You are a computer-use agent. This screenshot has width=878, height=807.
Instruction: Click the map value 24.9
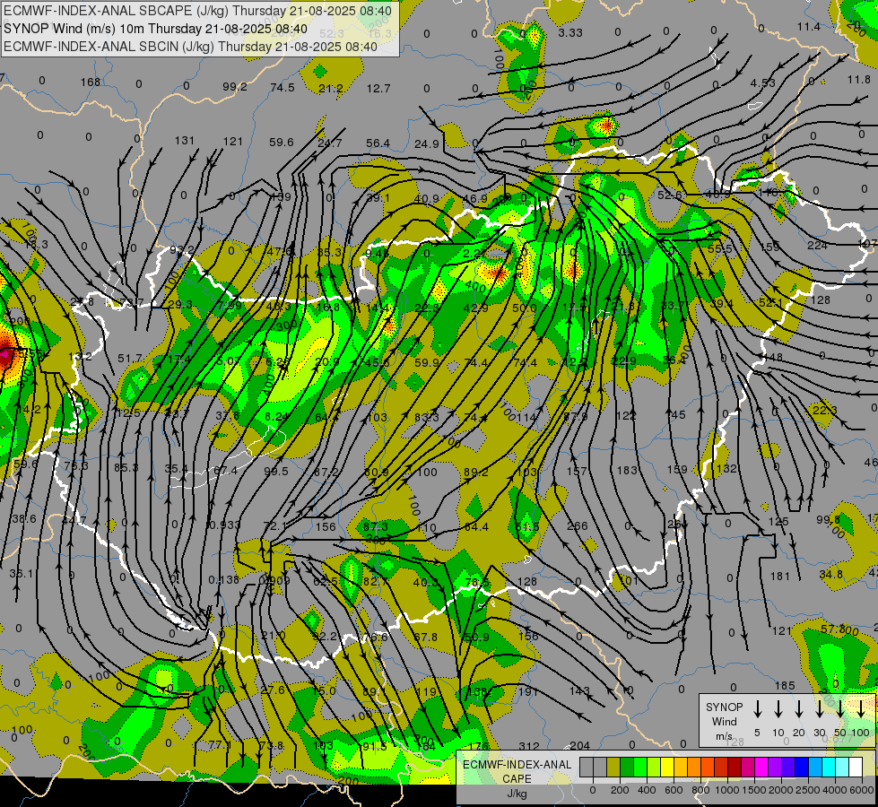tap(427, 144)
